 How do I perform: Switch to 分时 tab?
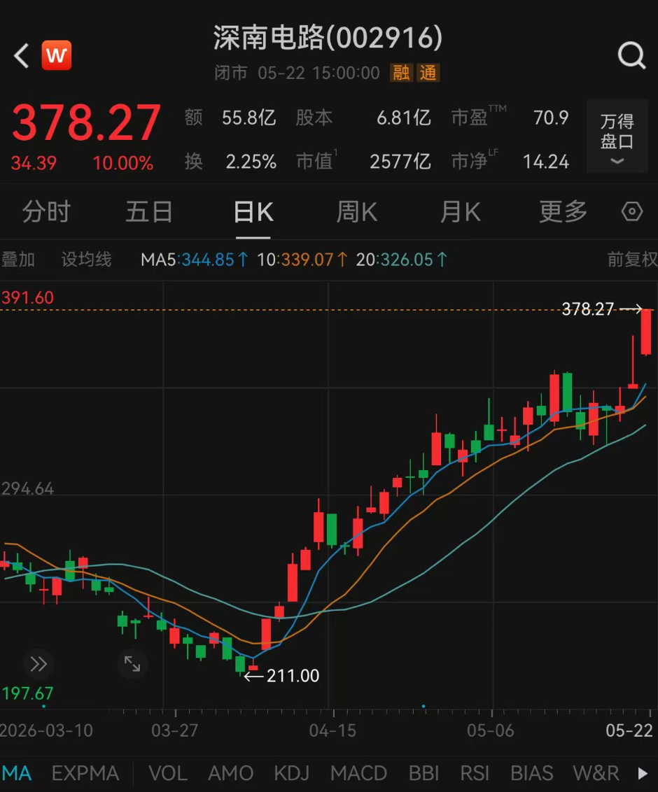[x=46, y=211]
